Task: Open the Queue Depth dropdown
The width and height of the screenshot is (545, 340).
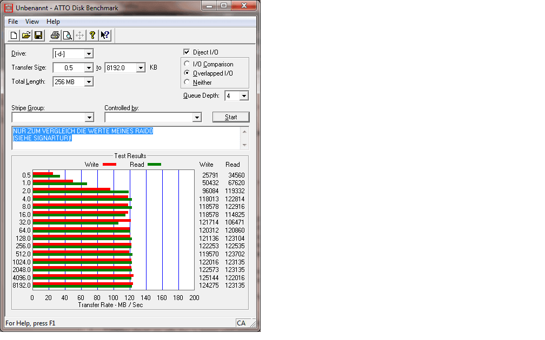Action: coord(244,96)
